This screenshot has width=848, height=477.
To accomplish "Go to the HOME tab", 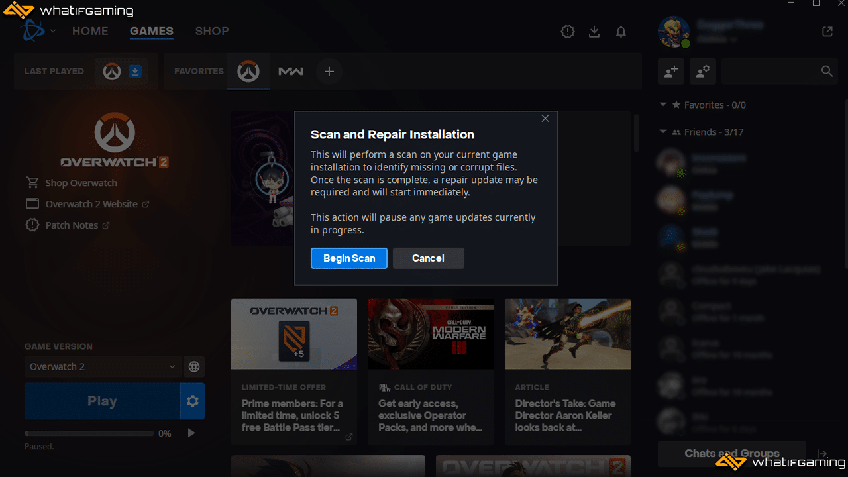I will click(90, 31).
